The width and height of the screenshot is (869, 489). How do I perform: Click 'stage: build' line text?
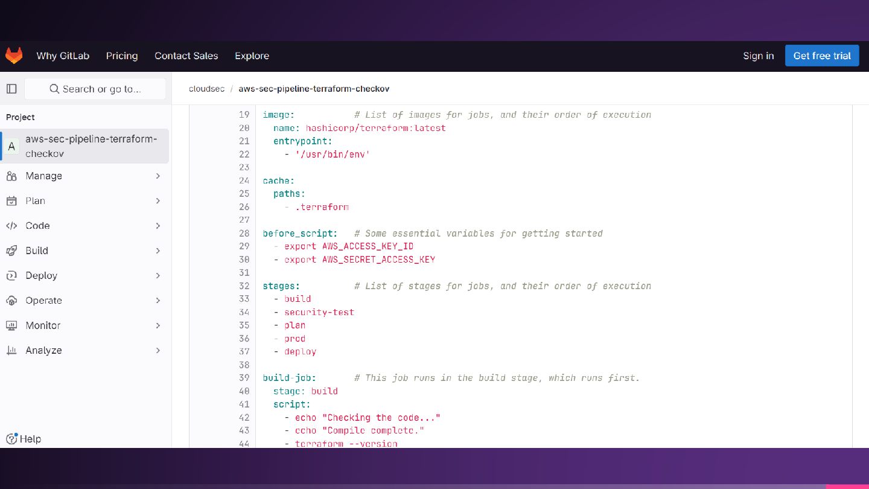[305, 391]
